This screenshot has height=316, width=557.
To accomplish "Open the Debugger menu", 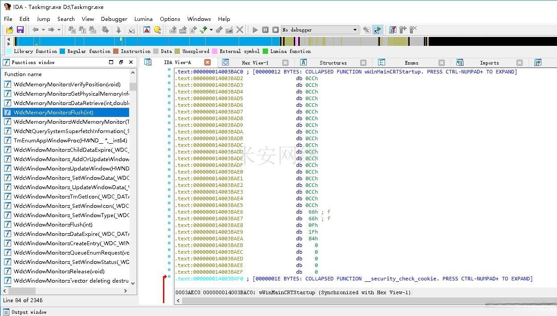I will point(114,19).
